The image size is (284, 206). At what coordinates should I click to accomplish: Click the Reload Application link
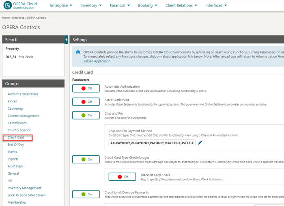(97, 61)
